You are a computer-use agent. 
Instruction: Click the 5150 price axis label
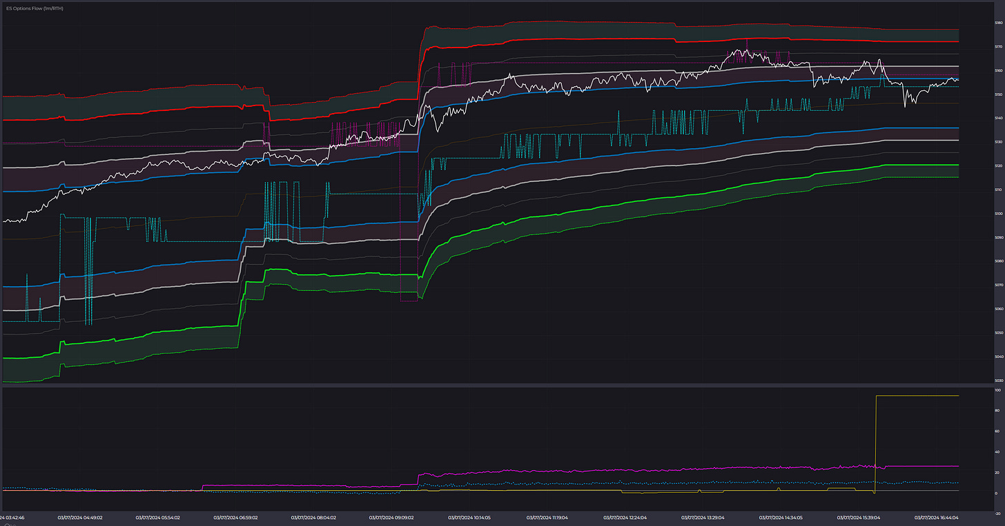pos(999,94)
